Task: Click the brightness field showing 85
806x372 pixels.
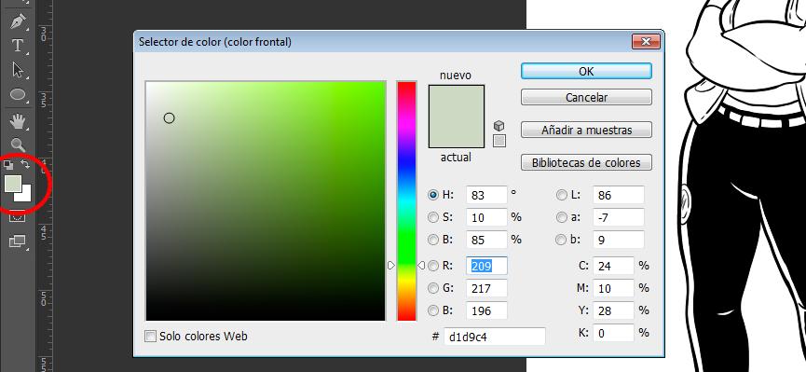Action: tap(486, 240)
